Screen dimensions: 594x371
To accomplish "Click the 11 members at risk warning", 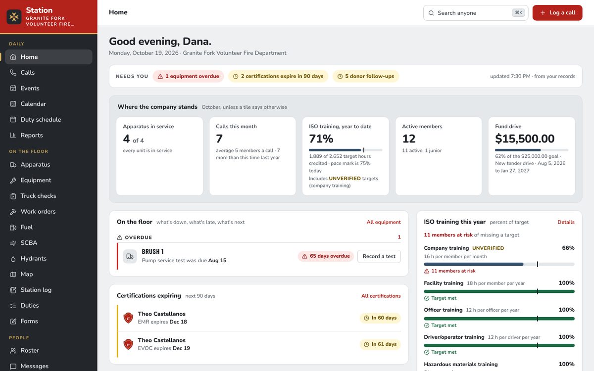I will [449, 271].
